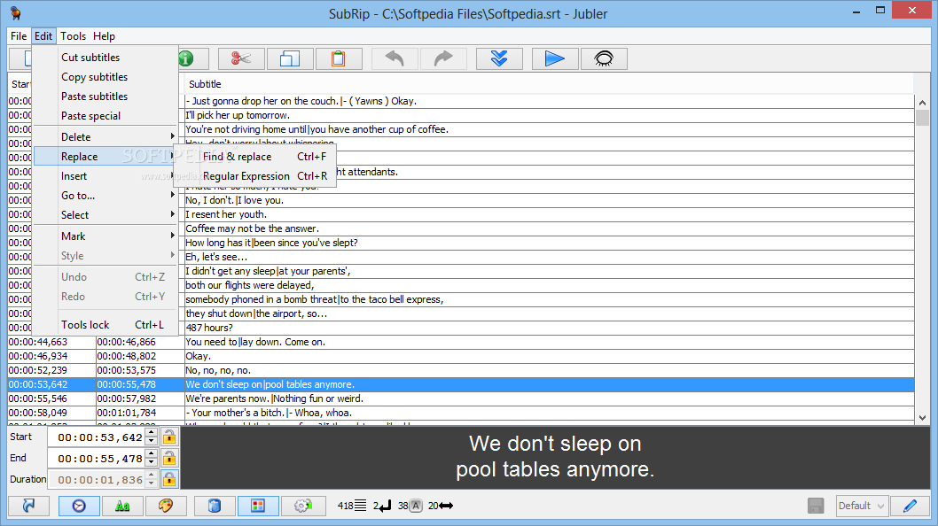The height and width of the screenshot is (526, 938).
Task: Close the Edit menu via menu bar
Action: point(43,35)
